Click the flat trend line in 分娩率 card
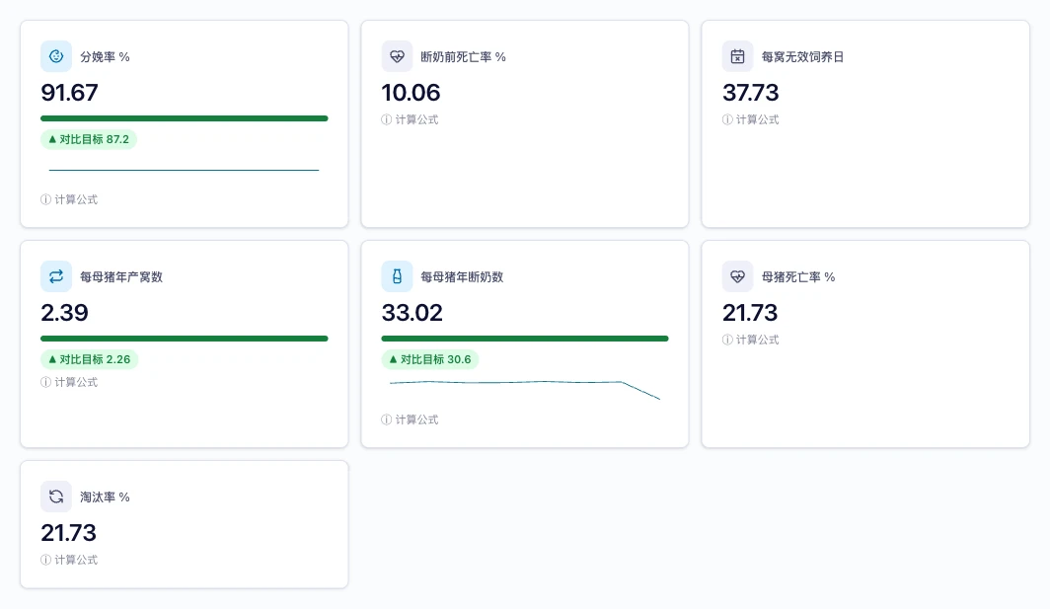 coord(185,170)
